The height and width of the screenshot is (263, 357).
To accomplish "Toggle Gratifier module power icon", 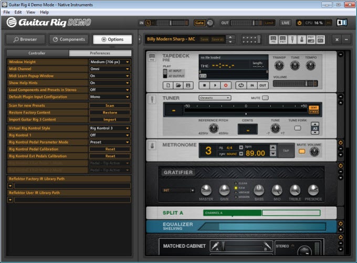I will click(341, 166).
